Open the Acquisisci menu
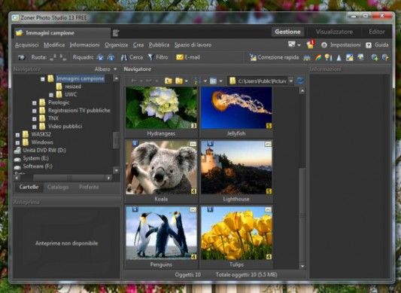 [26, 45]
